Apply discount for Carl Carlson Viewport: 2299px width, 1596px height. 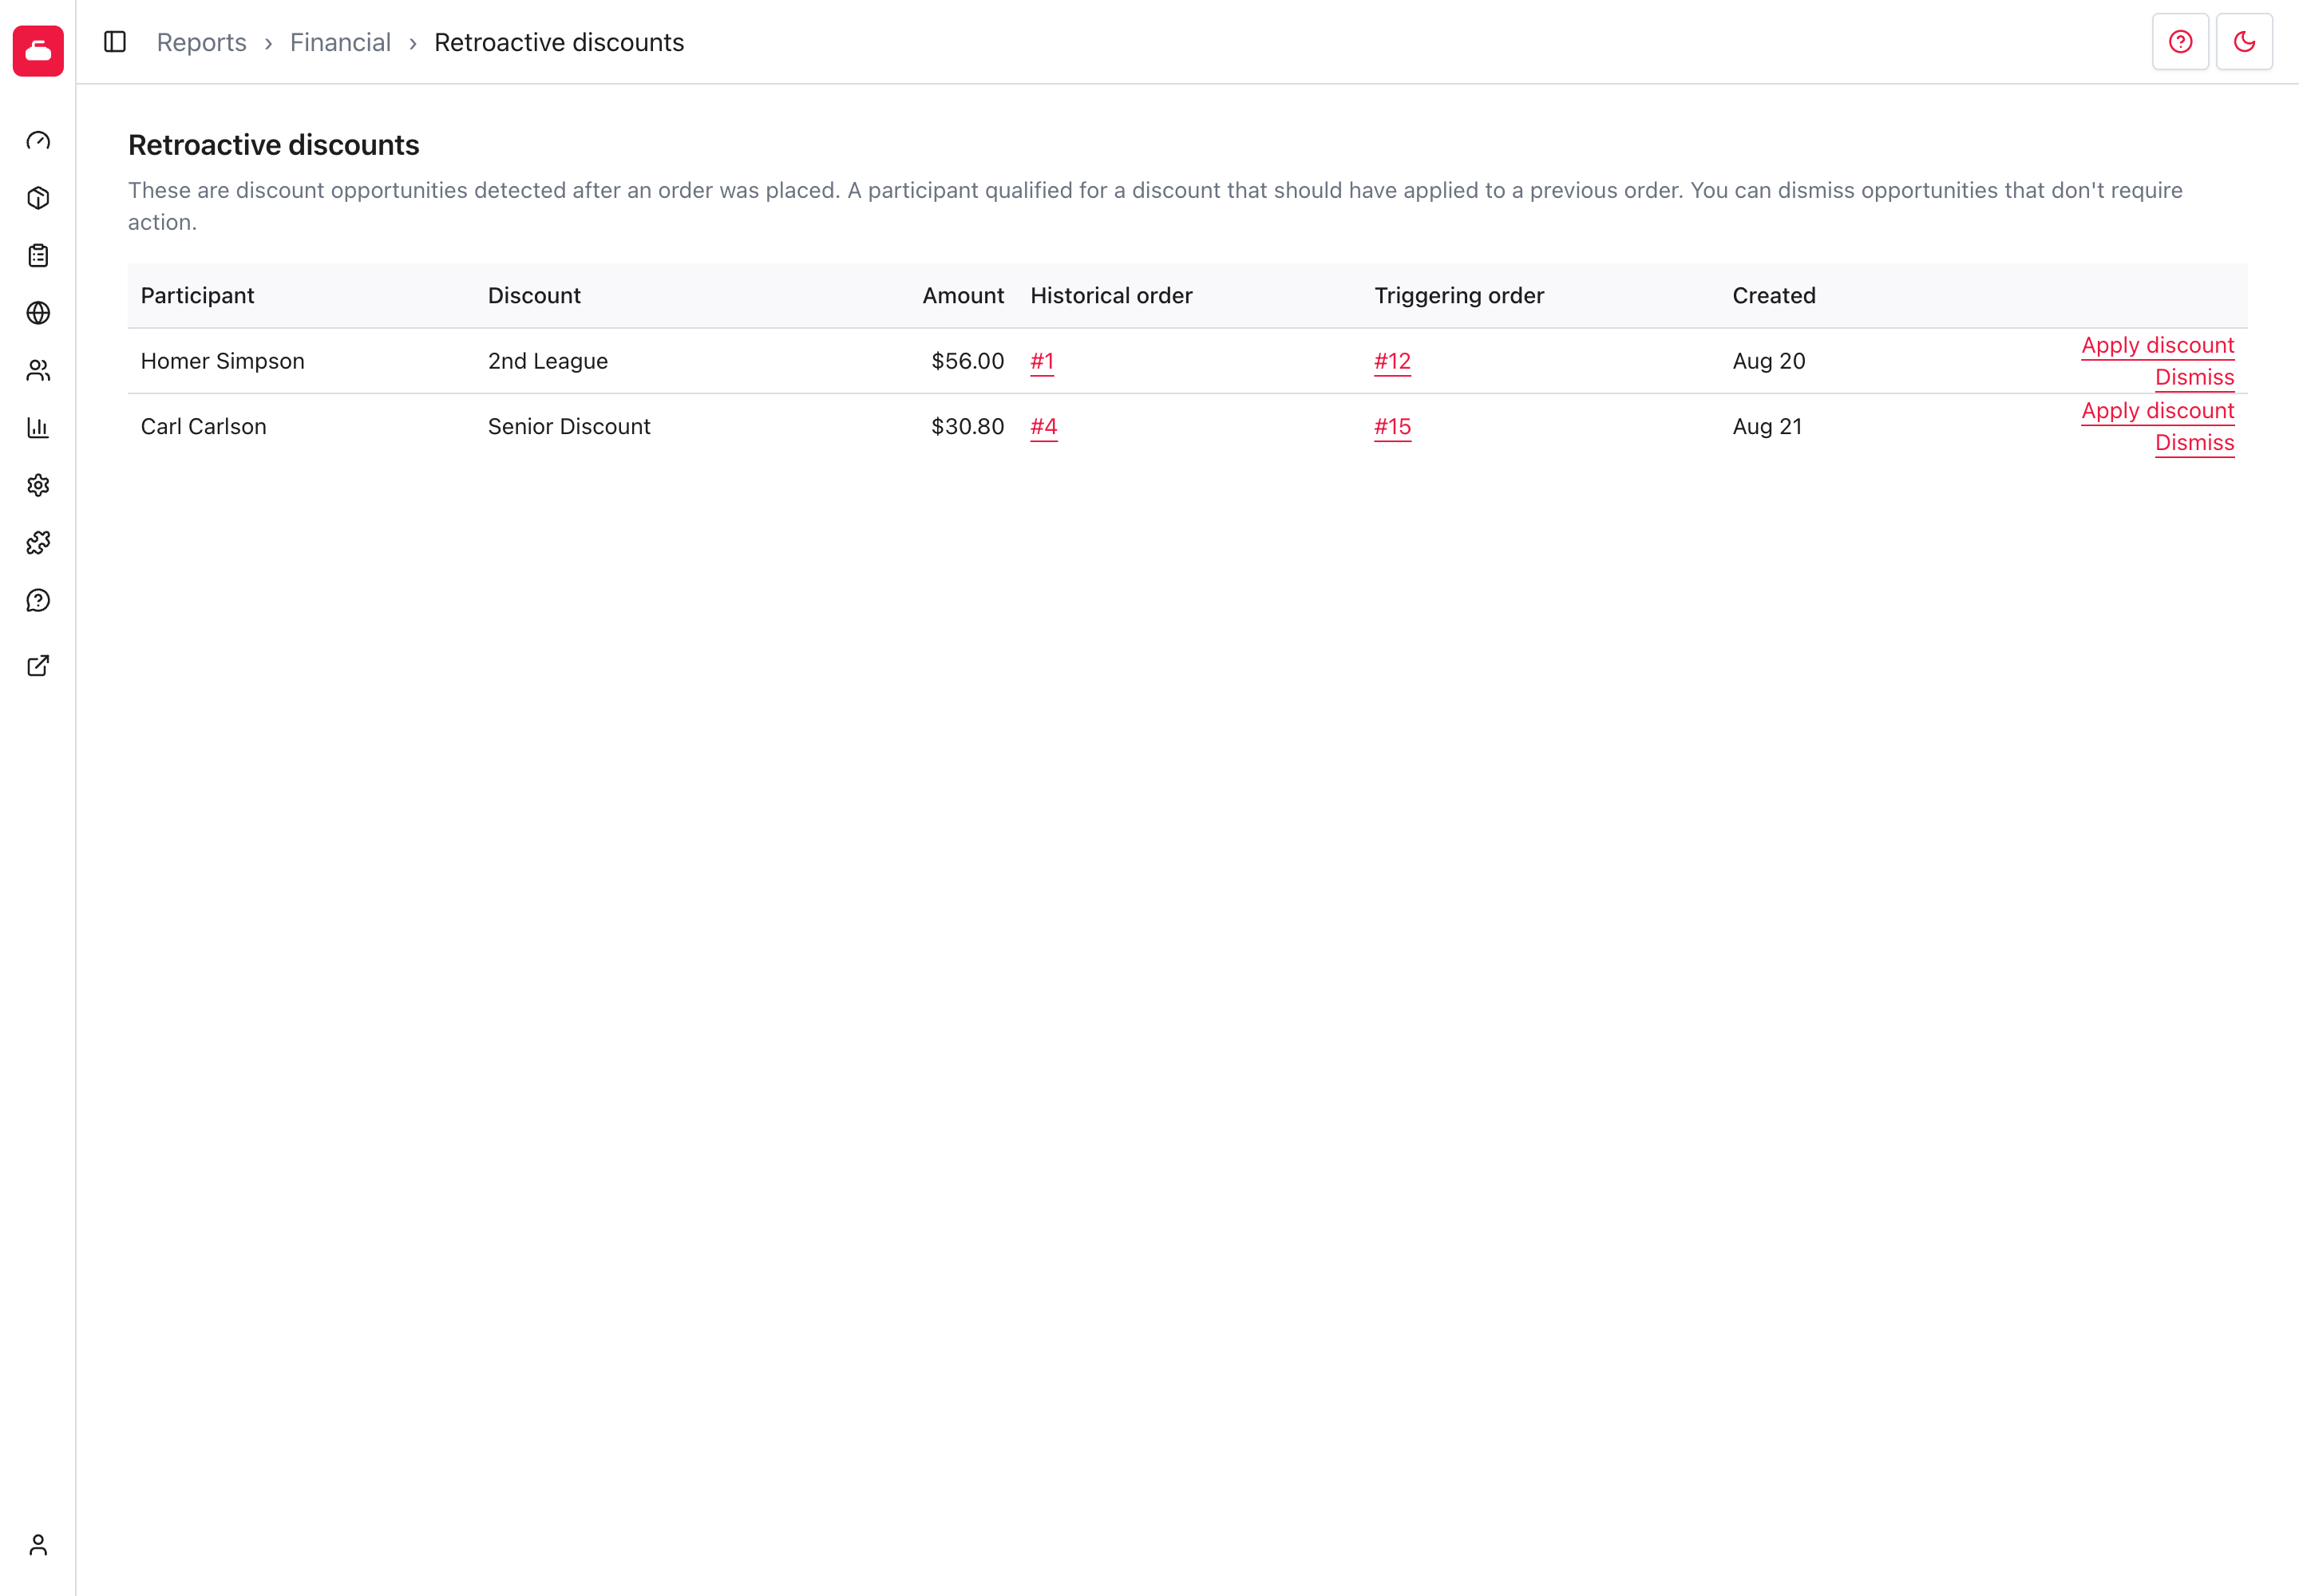(2158, 411)
